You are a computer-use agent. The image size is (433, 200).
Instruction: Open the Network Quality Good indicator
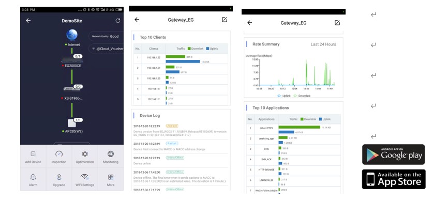(107, 36)
